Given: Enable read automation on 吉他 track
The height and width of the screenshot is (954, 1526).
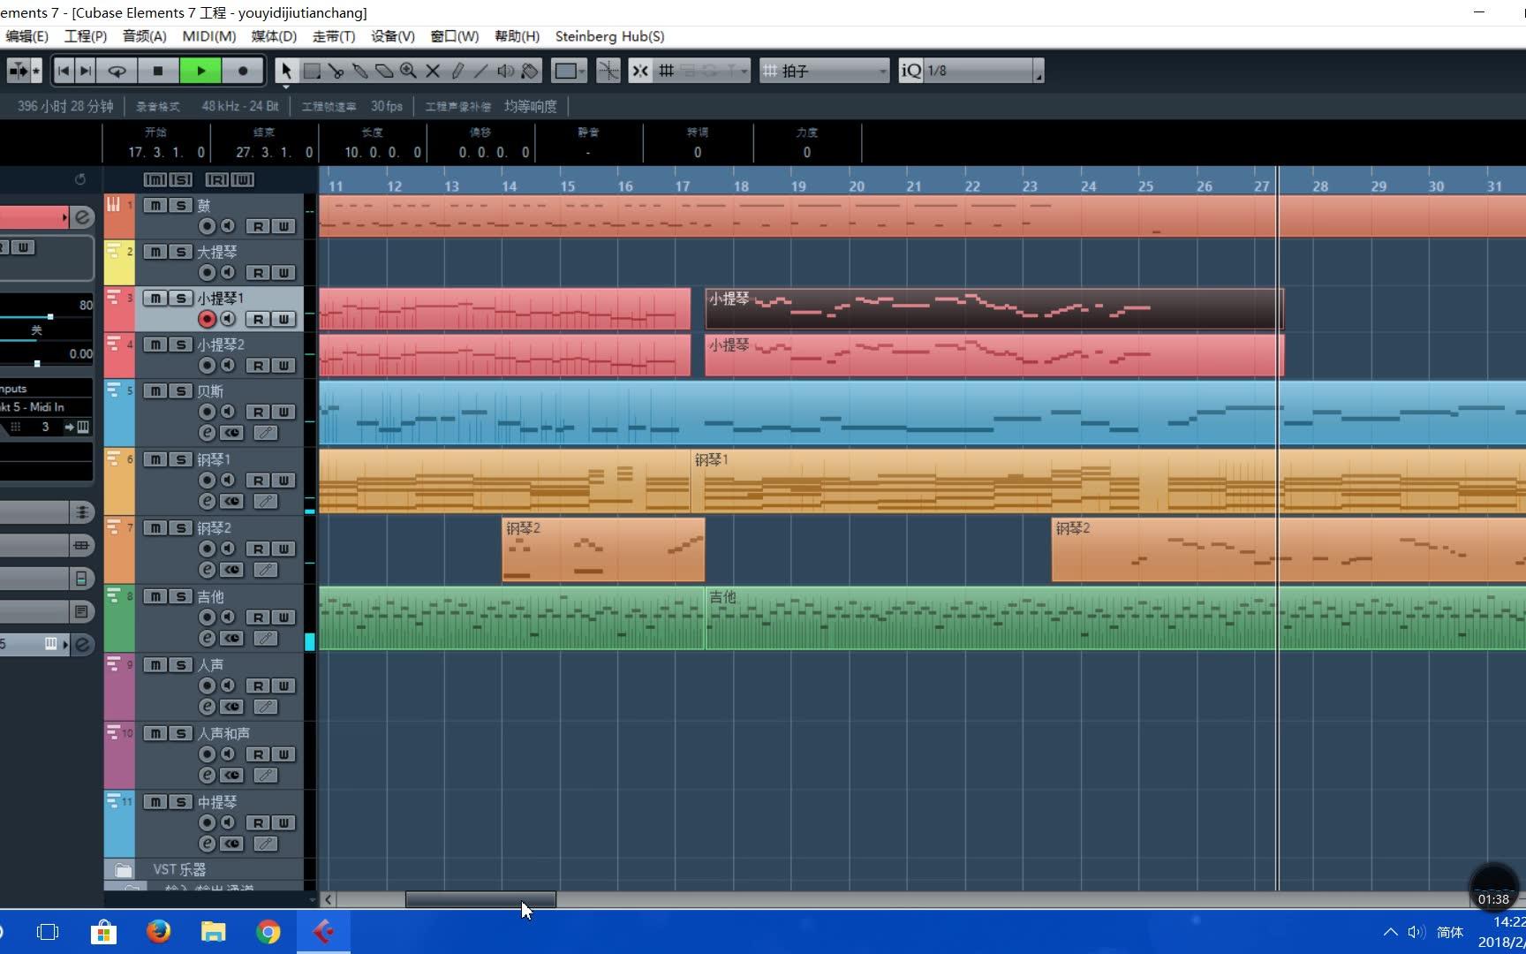Looking at the screenshot, I should pyautogui.click(x=258, y=617).
